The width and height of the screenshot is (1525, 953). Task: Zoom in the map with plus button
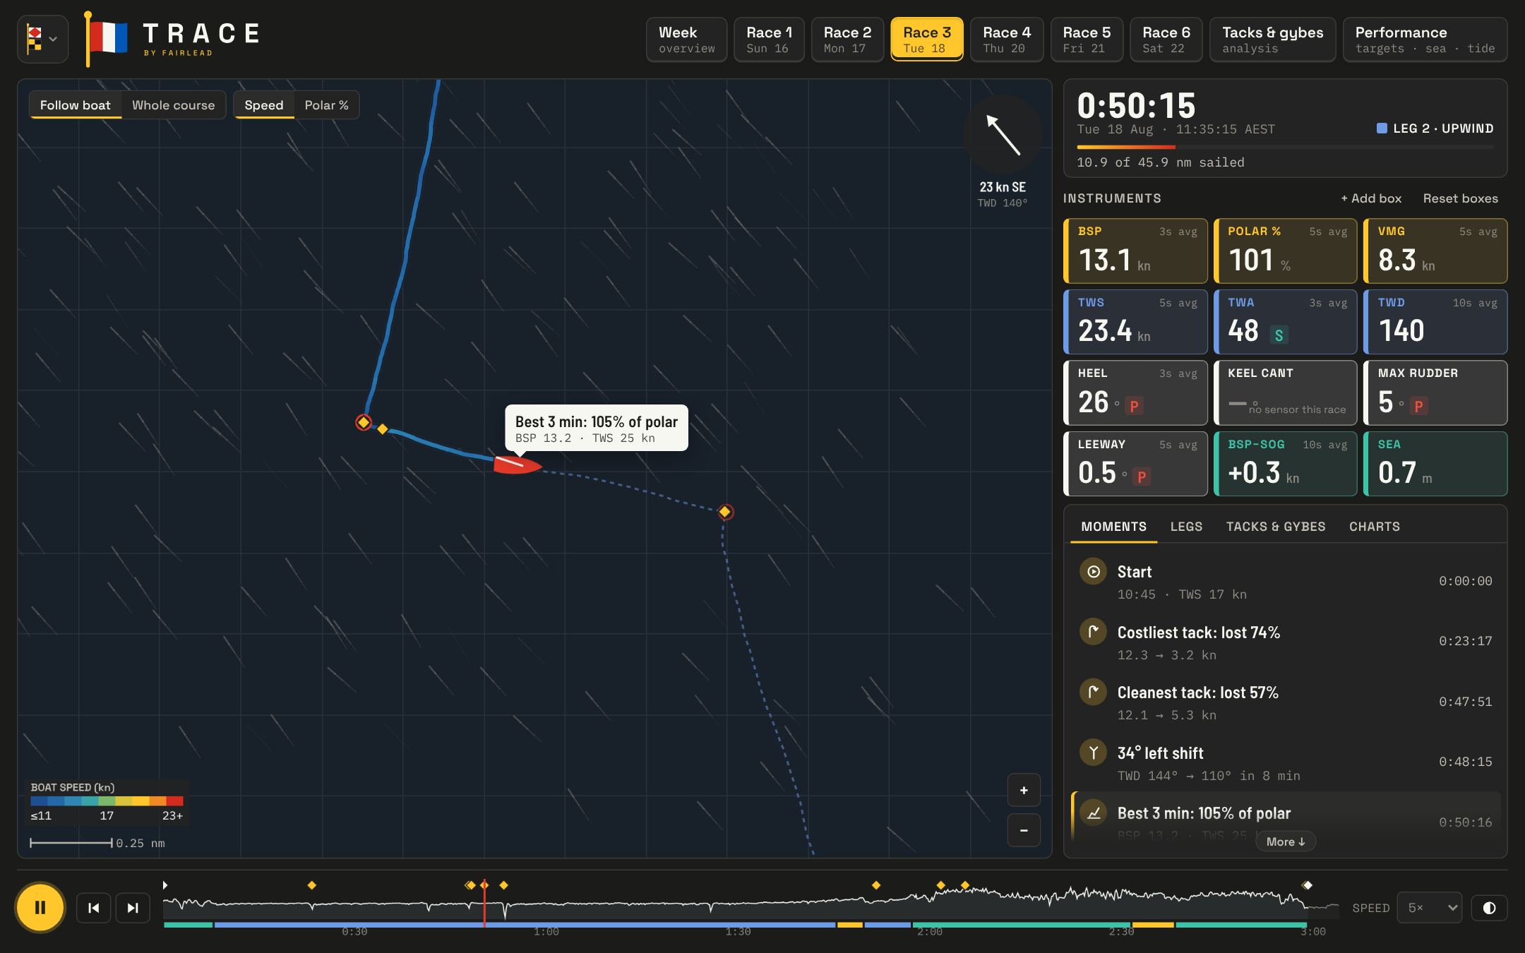pyautogui.click(x=1024, y=791)
